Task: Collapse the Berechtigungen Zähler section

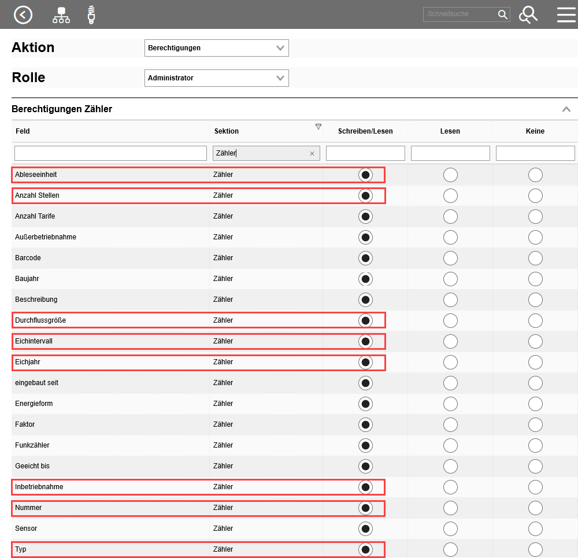Action: [566, 109]
